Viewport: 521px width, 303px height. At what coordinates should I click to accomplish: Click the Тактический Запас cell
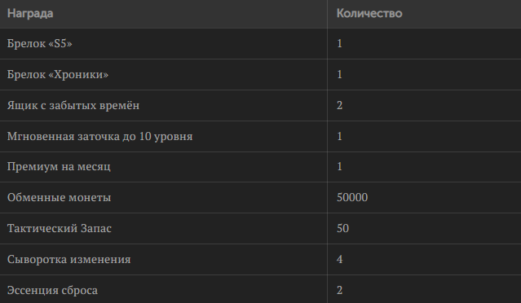[x=164, y=228]
